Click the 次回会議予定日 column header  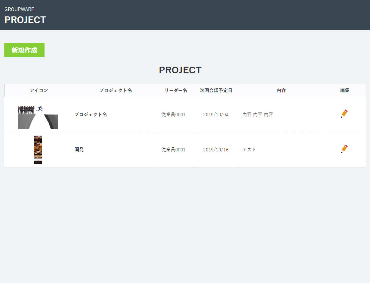(x=216, y=90)
